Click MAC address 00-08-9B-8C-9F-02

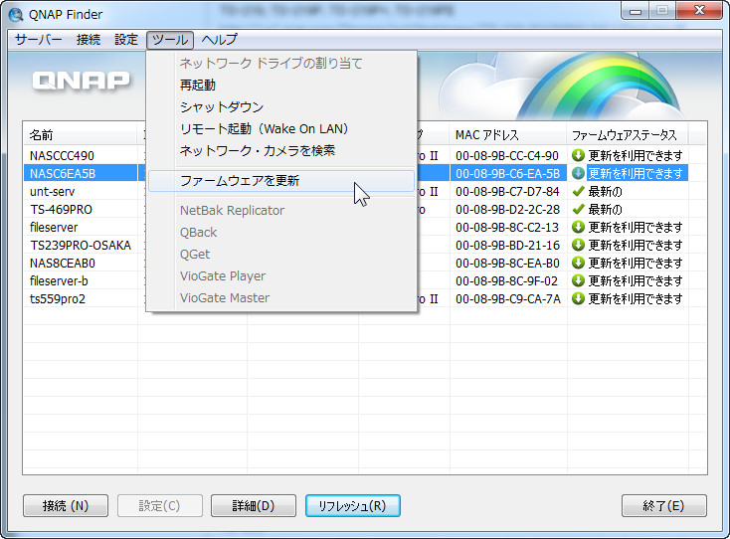point(506,280)
